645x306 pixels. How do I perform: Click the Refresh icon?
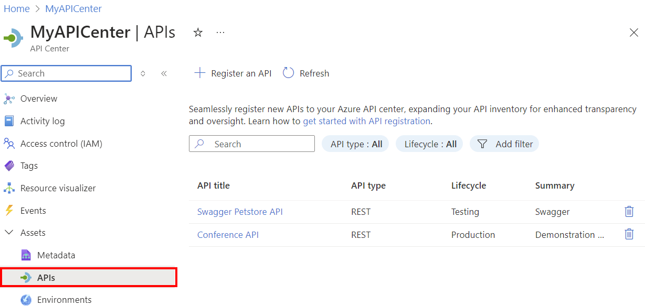point(288,73)
